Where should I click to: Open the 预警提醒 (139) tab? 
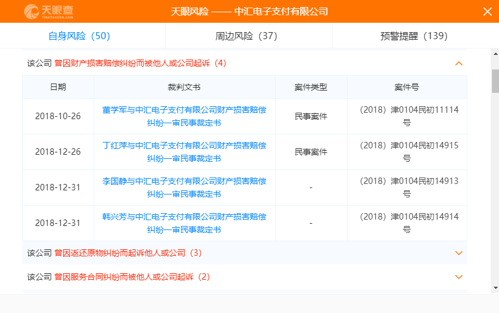414,36
